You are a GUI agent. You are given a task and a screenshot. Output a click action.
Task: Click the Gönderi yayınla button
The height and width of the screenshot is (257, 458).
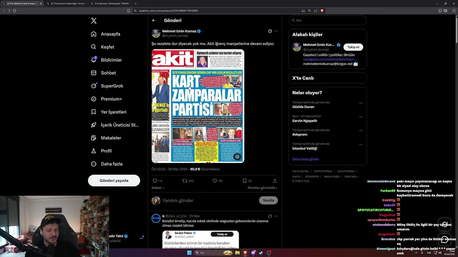click(114, 180)
